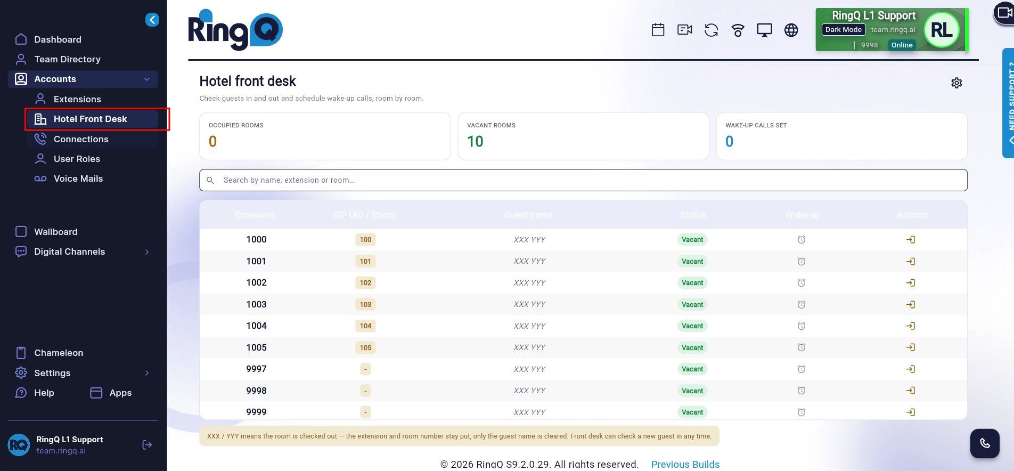Open Dashboard from sidebar

click(x=58, y=39)
